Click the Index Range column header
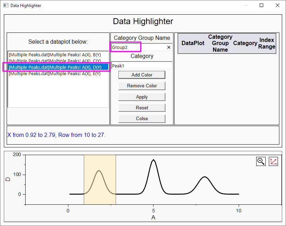 click(267, 43)
